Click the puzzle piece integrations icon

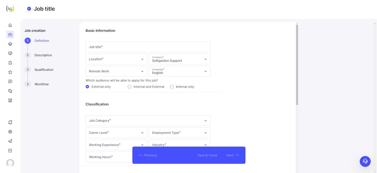tap(10, 91)
